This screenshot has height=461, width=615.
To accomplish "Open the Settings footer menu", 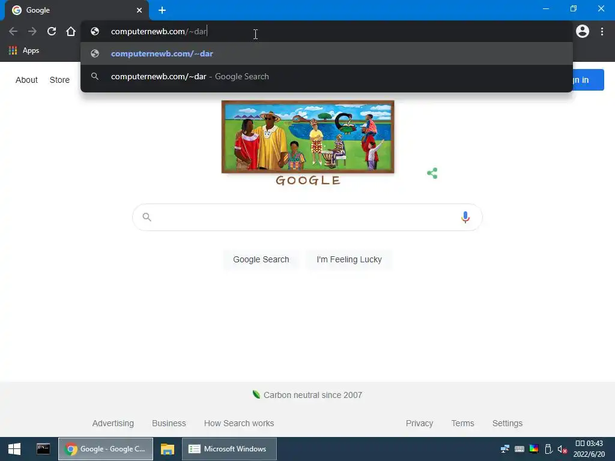I will (x=507, y=423).
